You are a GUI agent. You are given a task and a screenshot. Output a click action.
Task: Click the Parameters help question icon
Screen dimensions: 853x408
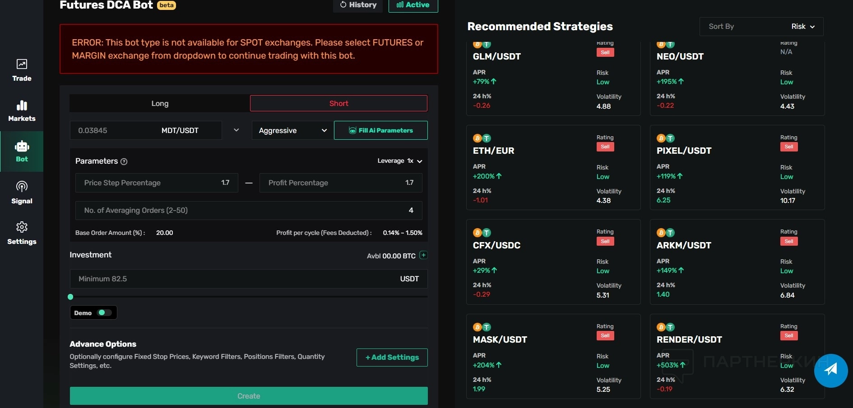coord(124,161)
